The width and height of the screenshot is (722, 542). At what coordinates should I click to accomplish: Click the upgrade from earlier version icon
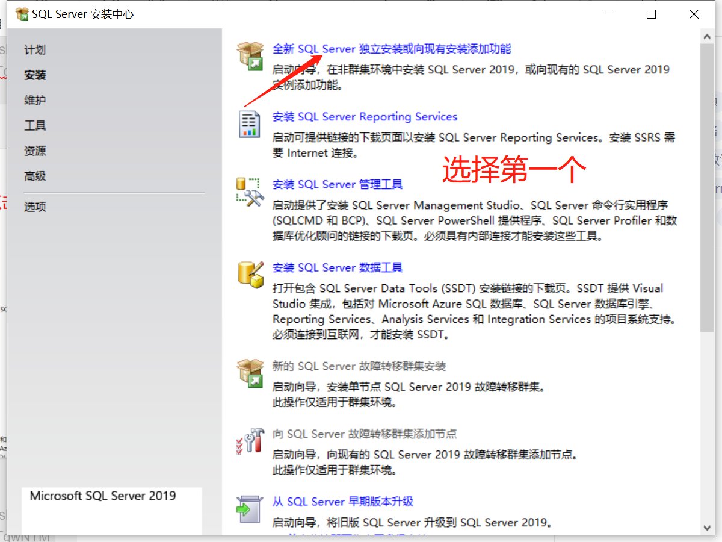coord(250,509)
